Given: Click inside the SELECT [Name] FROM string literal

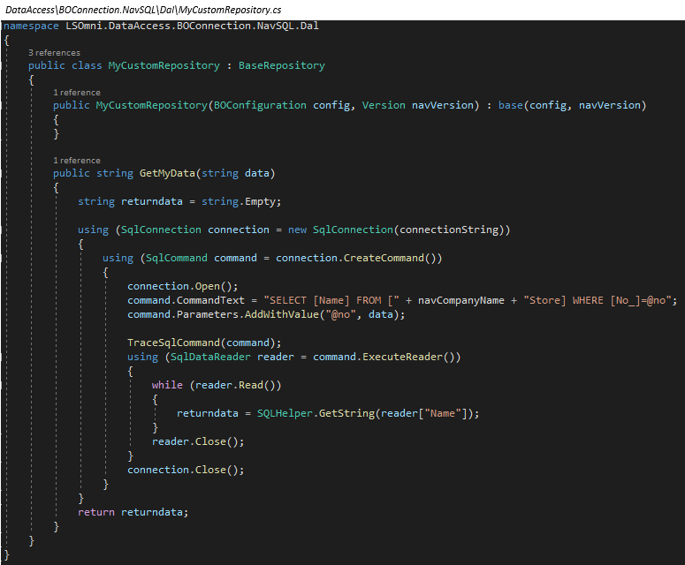Looking at the screenshot, I should tap(318, 300).
